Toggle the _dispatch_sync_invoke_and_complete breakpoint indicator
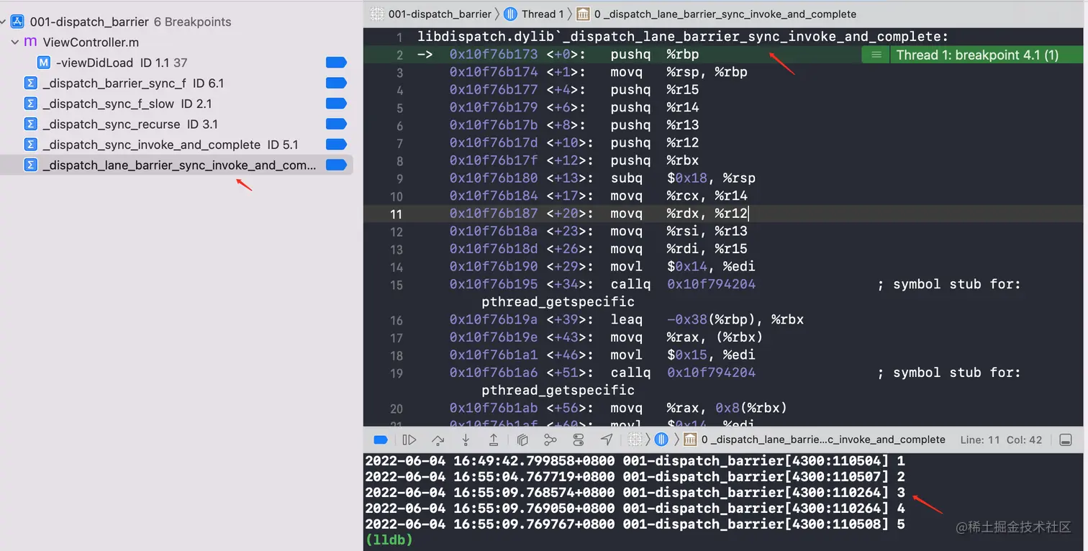This screenshot has height=551, width=1088. (x=336, y=145)
